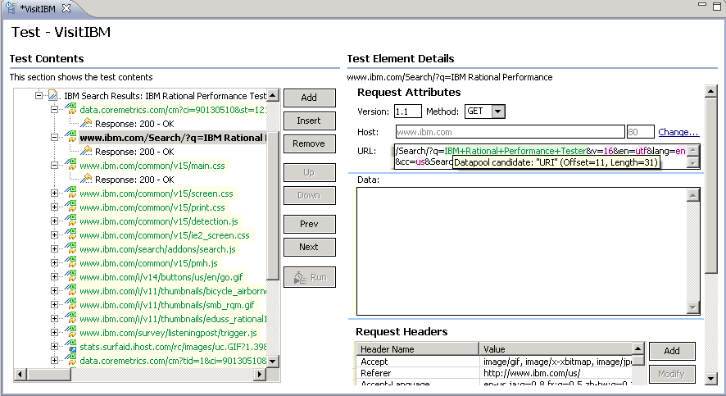Click the request icon beside bicycle_airborne thumbnail

[70, 290]
